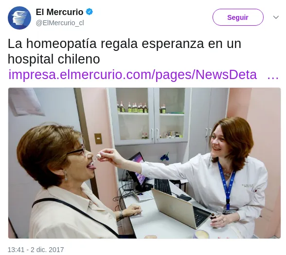
Task: Click the tweet text about homeopatía
Action: [x=125, y=51]
